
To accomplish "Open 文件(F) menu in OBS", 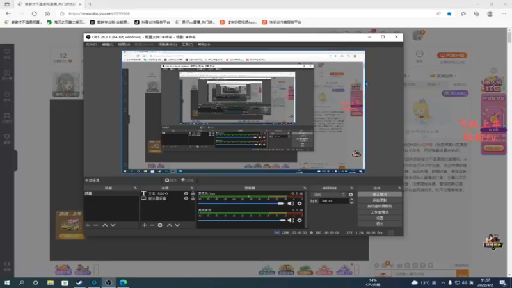I will pos(92,44).
